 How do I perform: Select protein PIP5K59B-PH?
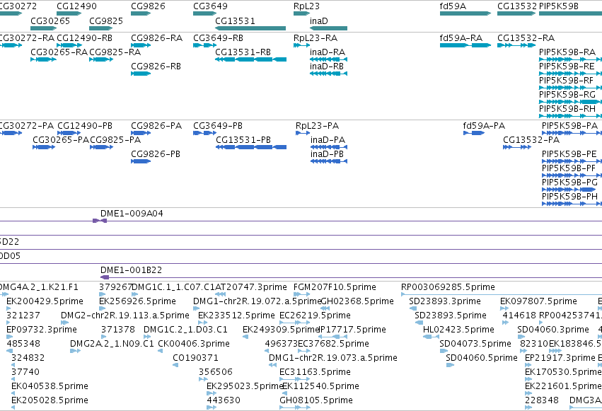[572, 204]
